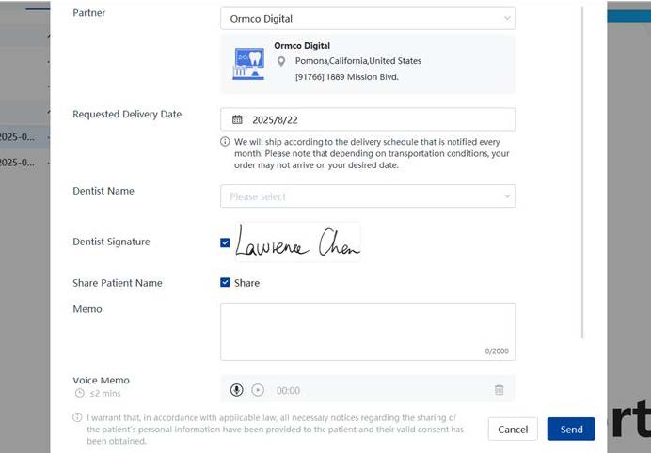Open the Partner dropdown showing Ormco Digital
Screen dimensions: 651x453
(367, 18)
